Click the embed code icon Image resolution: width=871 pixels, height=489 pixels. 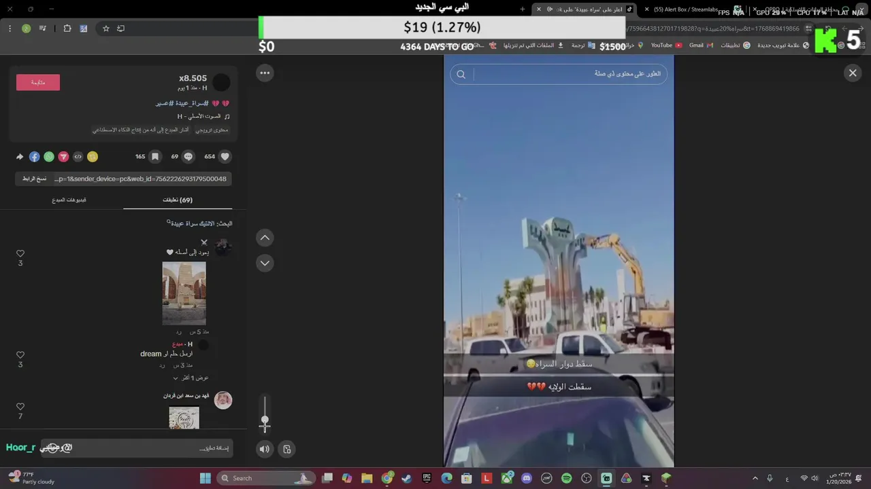[78, 156]
